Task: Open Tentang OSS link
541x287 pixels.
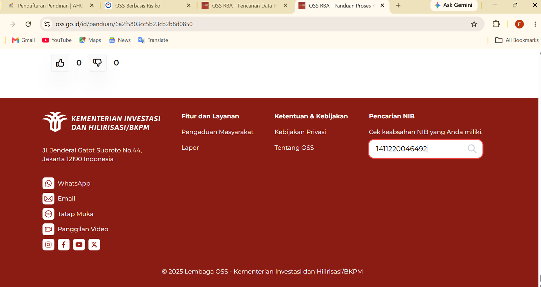Action: 294,148
